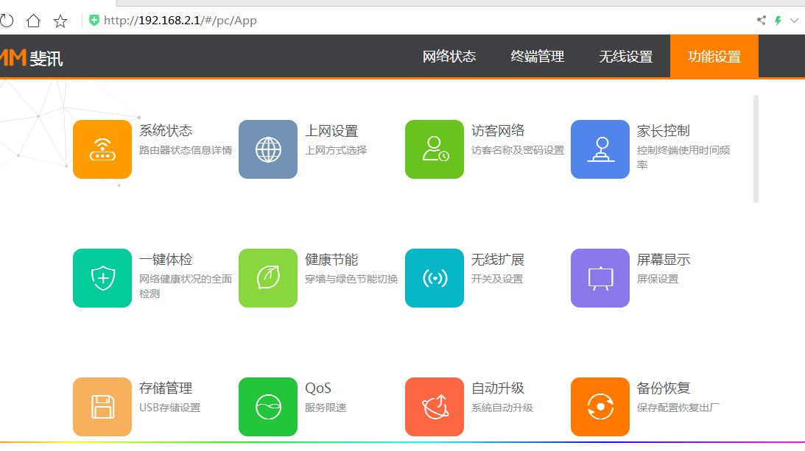This screenshot has height=451, width=805.
Task: Open 备份恢复 backup restore icon
Action: (600, 406)
